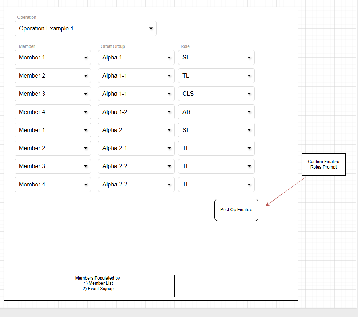Image resolution: width=358 pixels, height=317 pixels.
Task: Open the SL role dropdown for Alpha 1
Action: coord(216,58)
